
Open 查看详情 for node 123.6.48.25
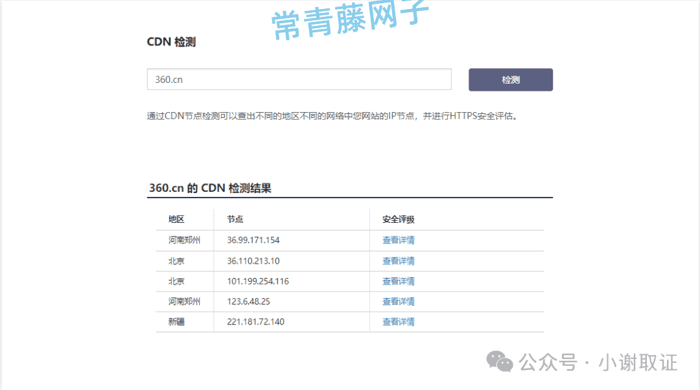[x=398, y=302]
